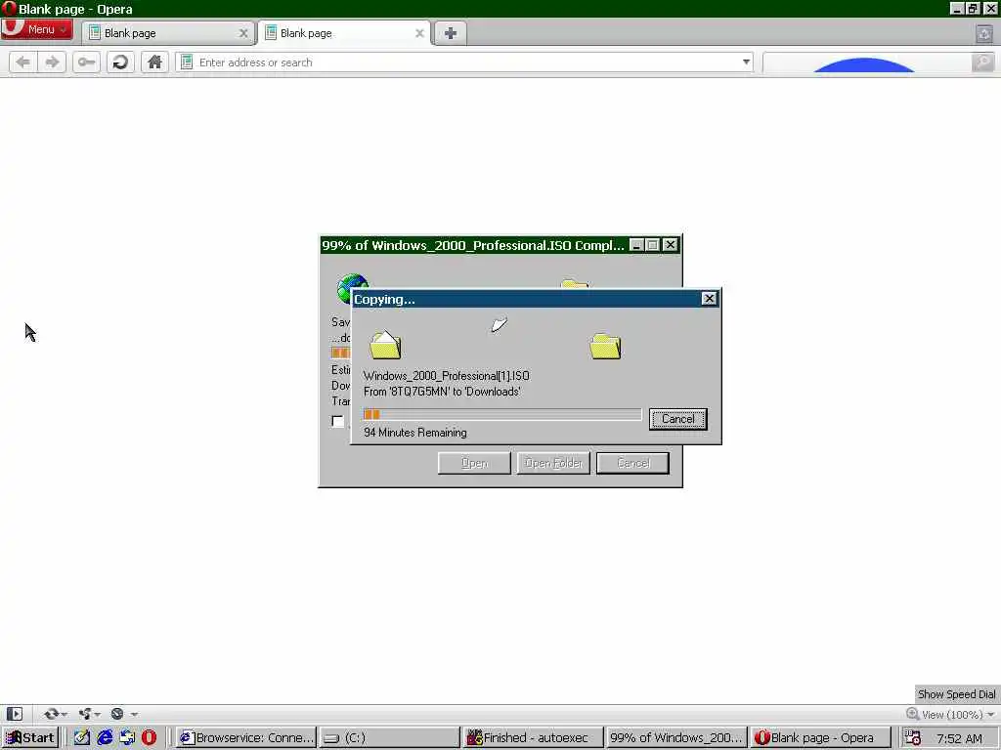Switch to 99% of Windows_200 taskbar button

tap(676, 737)
